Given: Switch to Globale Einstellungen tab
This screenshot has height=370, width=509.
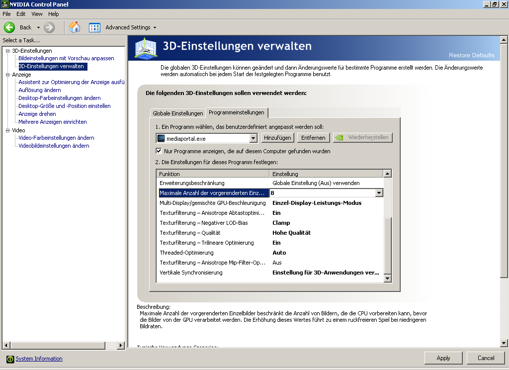Looking at the screenshot, I should (177, 113).
